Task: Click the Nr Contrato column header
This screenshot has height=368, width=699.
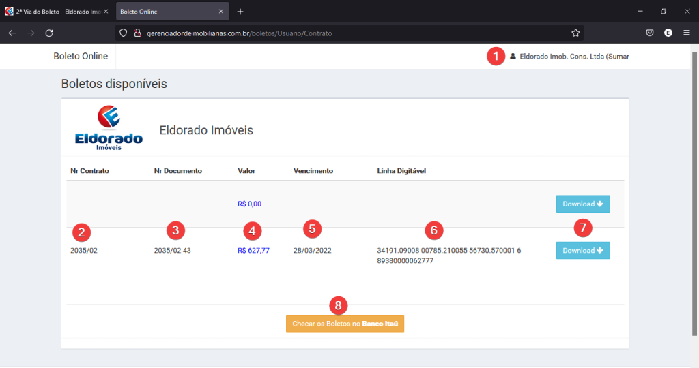Action: click(x=89, y=171)
